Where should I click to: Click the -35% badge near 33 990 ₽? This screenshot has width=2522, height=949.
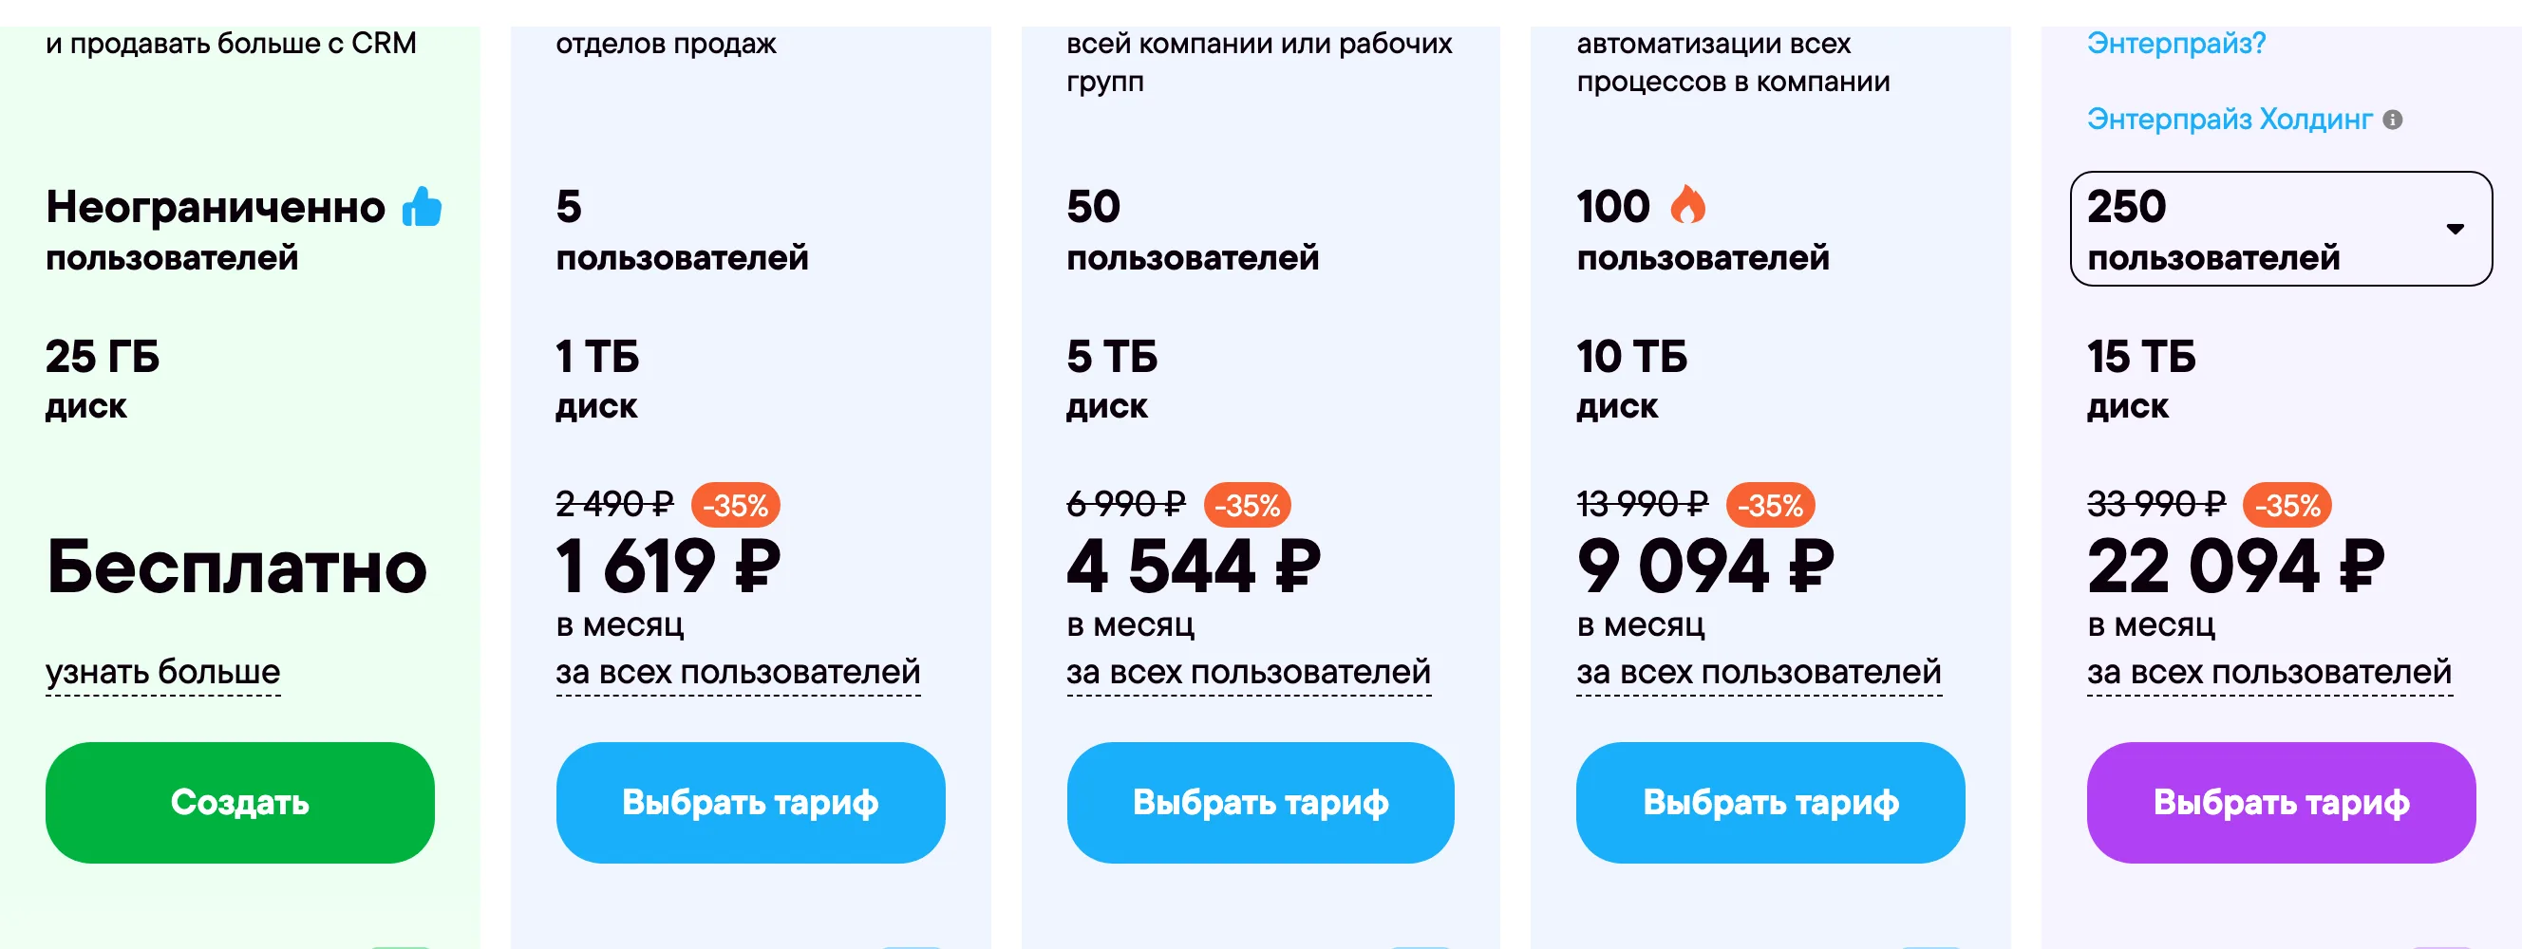tap(2287, 505)
